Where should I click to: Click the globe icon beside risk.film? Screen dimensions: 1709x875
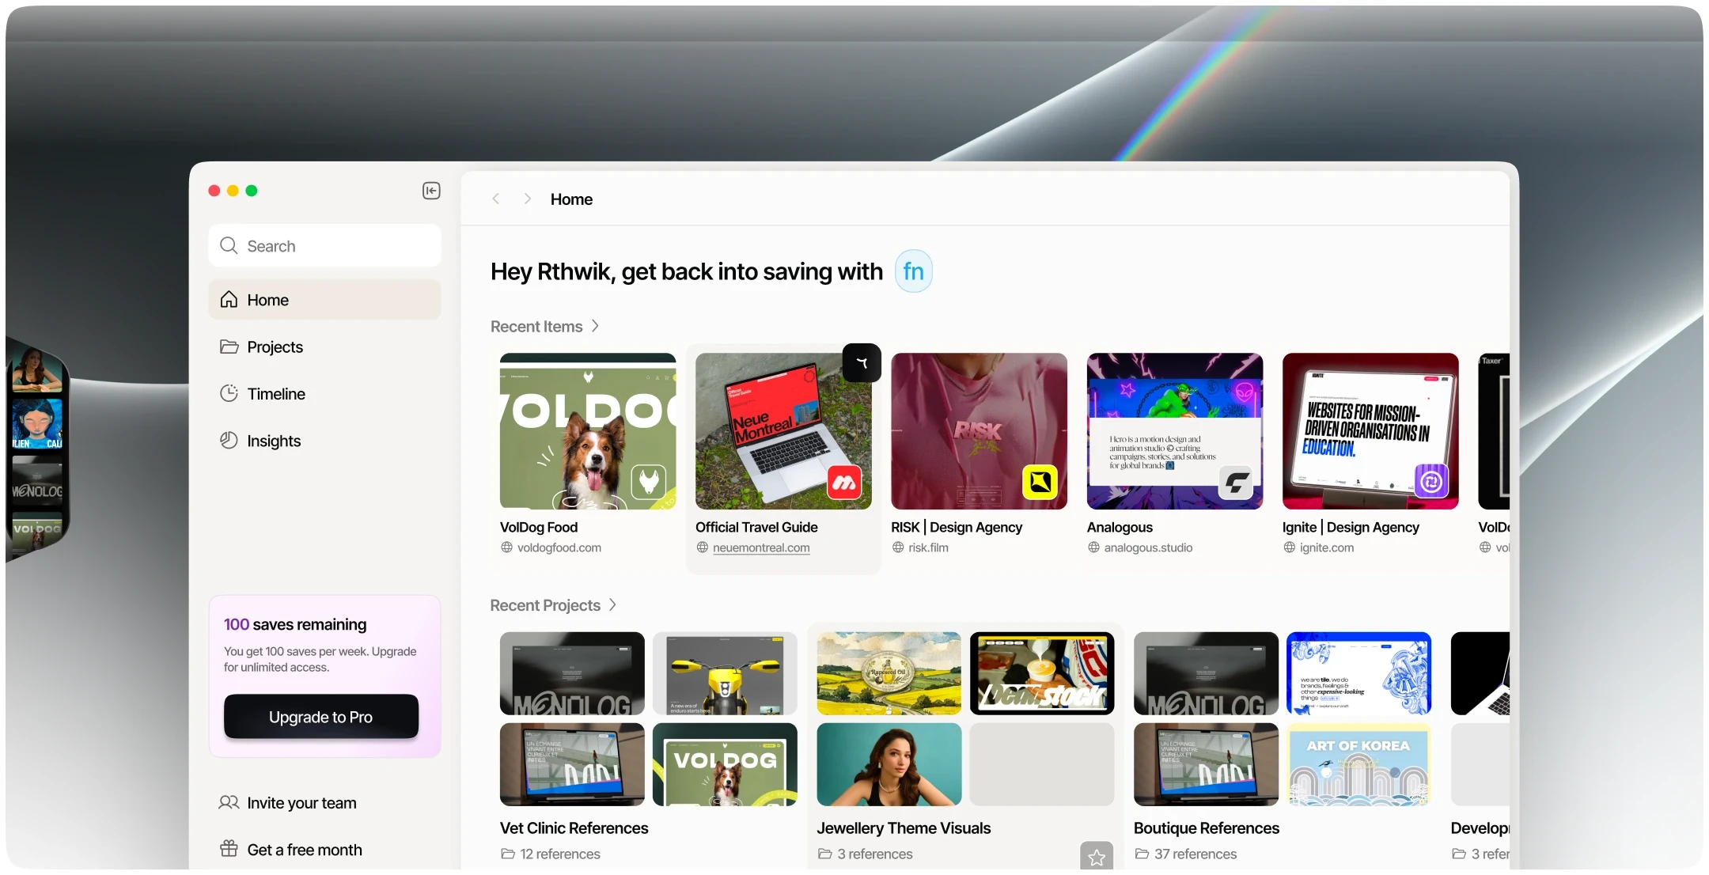pyautogui.click(x=898, y=547)
